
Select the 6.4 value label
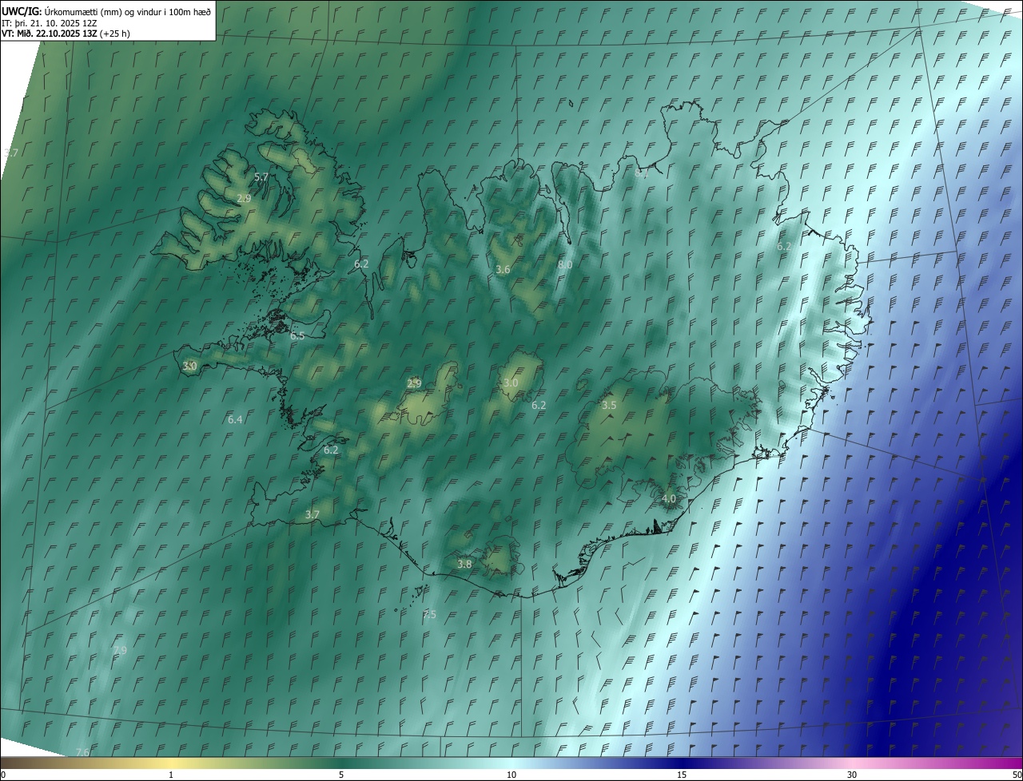pyautogui.click(x=235, y=419)
